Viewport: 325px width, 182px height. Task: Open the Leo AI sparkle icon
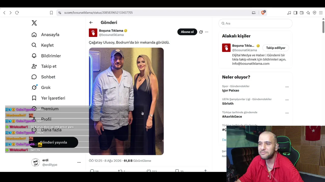tap(308, 13)
